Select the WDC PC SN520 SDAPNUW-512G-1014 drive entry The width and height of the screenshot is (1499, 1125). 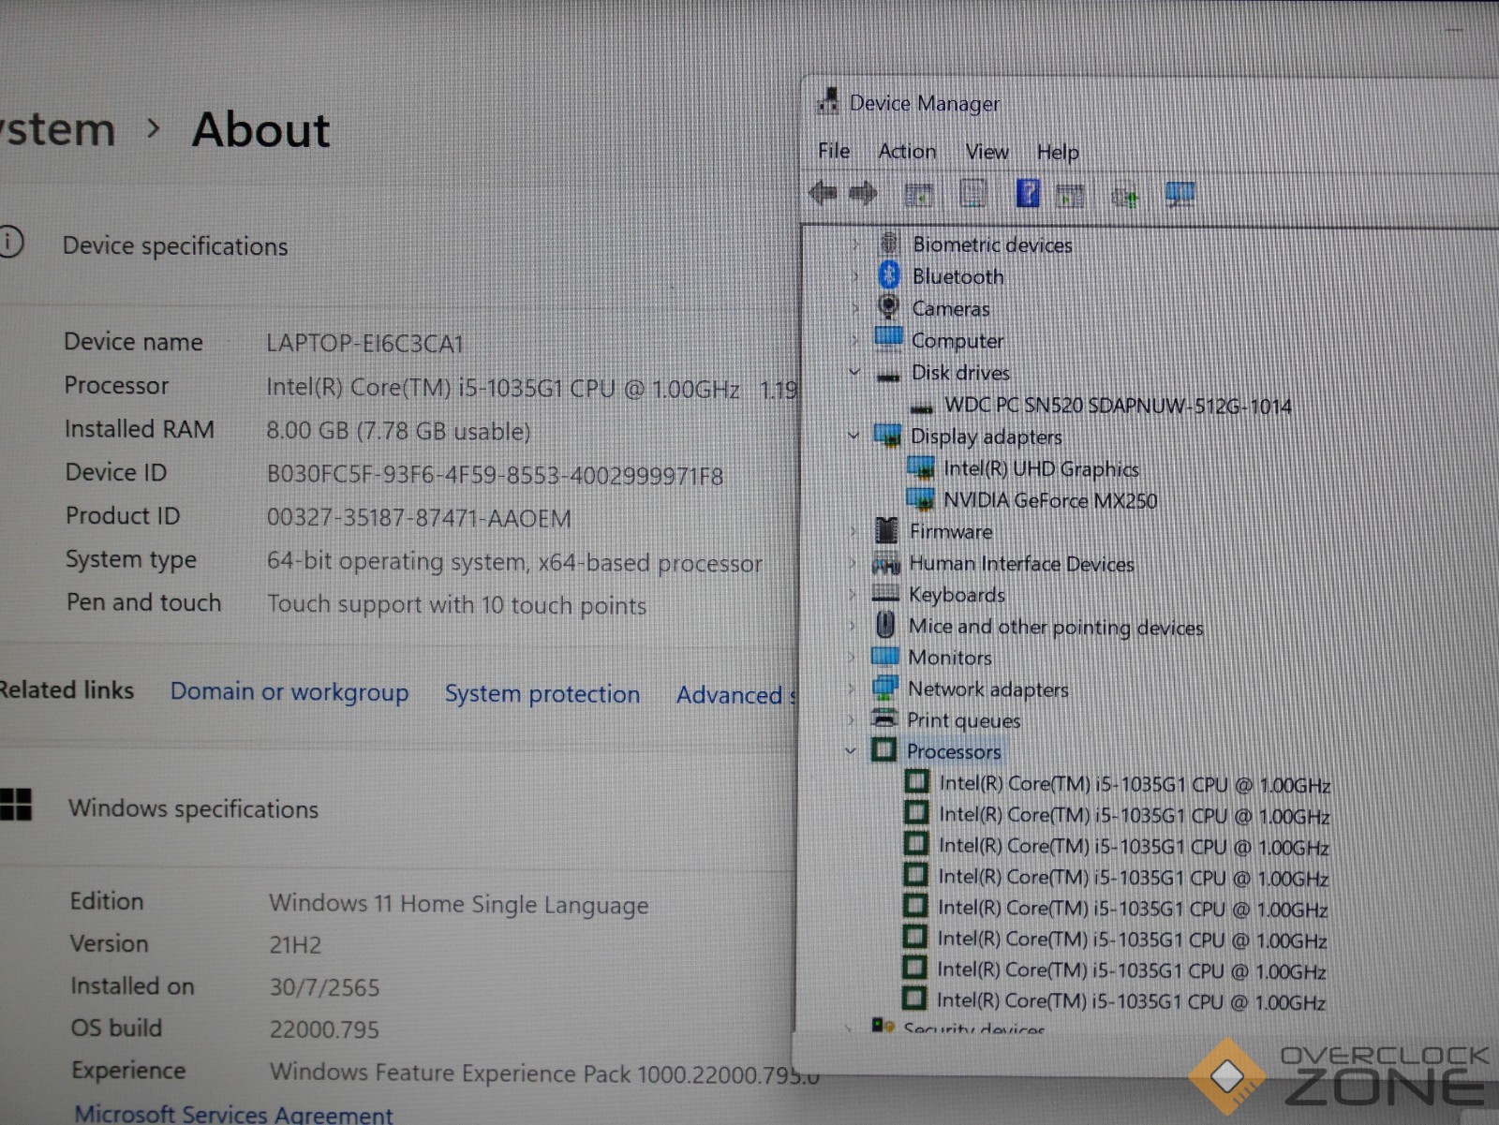pyautogui.click(x=1118, y=406)
